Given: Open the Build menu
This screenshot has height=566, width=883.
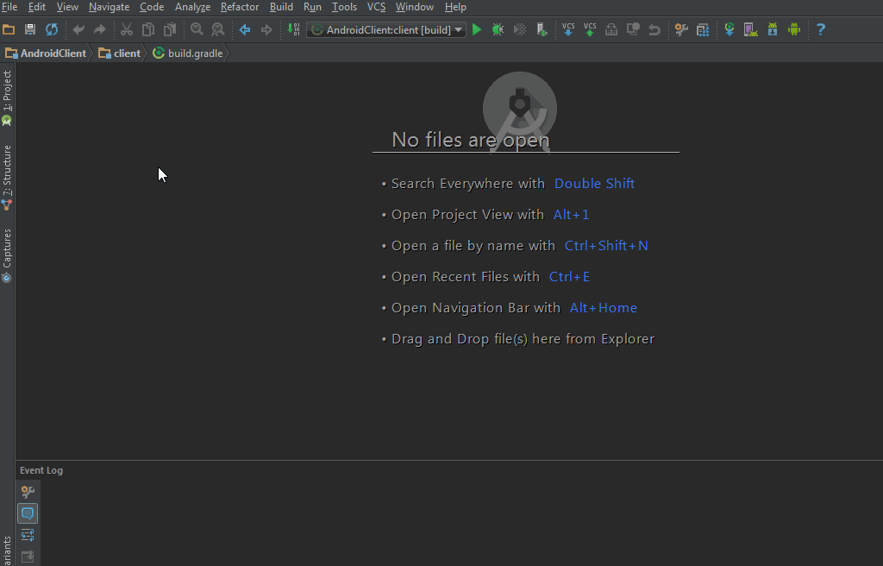Looking at the screenshot, I should (282, 7).
